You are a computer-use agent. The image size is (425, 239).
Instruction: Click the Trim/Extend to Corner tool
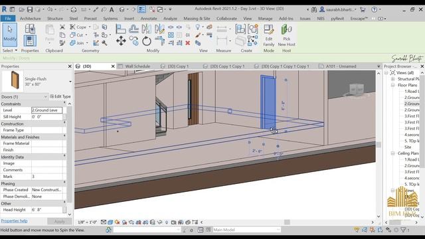click(160, 41)
